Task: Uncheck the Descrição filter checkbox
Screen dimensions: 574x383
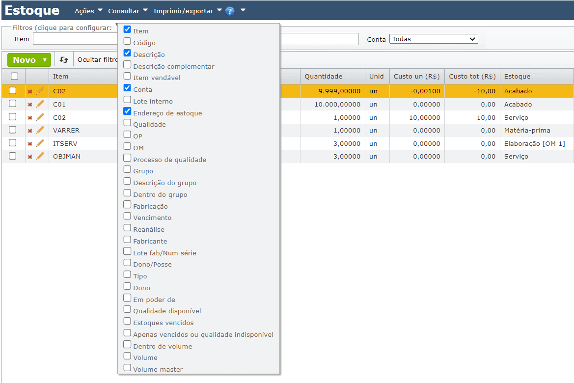Action: click(127, 53)
